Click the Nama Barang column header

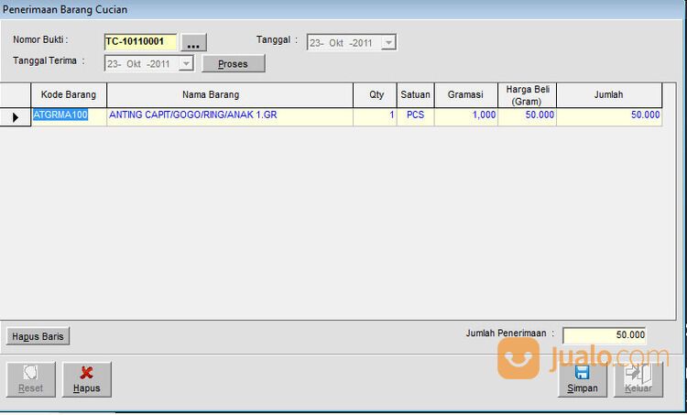[x=230, y=95]
